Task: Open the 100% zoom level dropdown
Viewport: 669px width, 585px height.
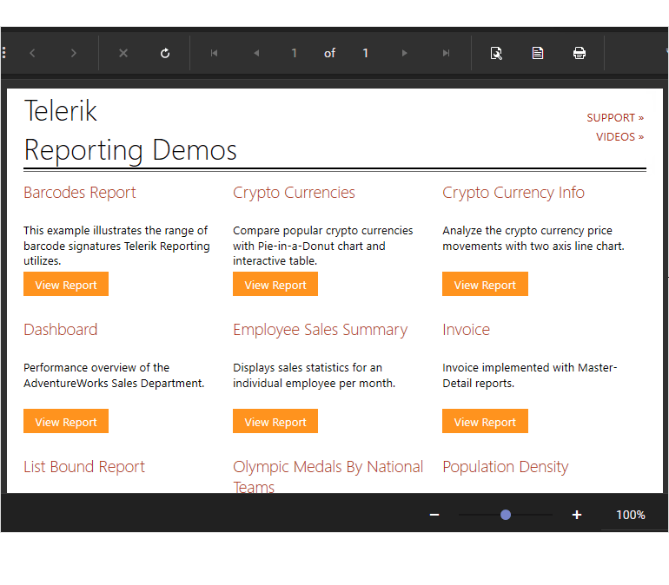Action: coord(631,515)
